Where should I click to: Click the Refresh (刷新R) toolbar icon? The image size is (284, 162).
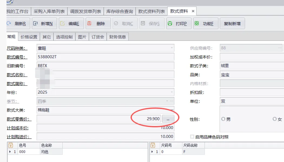(9, 23)
